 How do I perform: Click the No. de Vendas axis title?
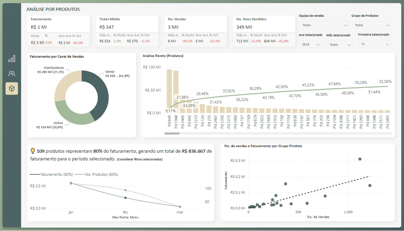[x=318, y=217]
